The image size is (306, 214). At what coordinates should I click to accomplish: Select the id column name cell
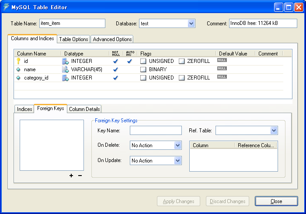(26, 61)
